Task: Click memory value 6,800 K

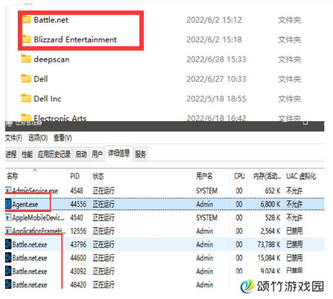Action: [270, 204]
